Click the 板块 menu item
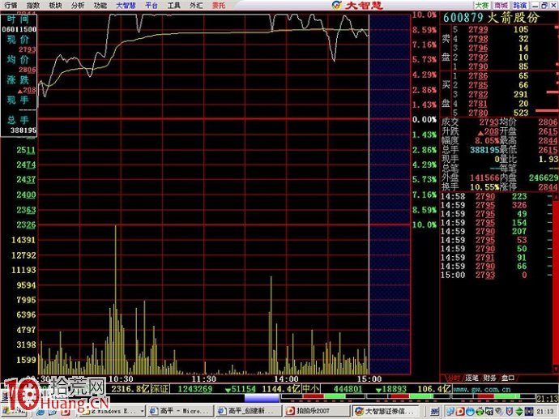 [x=54, y=5]
